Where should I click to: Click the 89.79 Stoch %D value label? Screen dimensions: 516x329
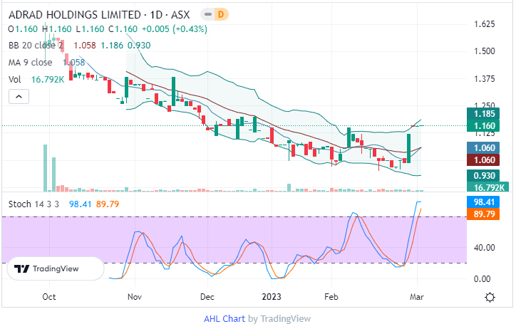click(x=485, y=214)
